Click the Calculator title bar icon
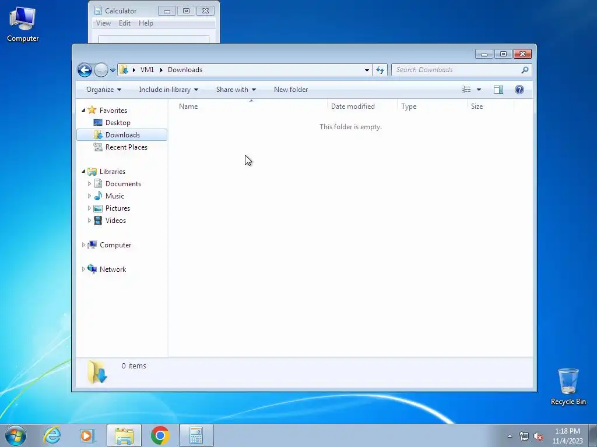This screenshot has width=597, height=447. 98,10
